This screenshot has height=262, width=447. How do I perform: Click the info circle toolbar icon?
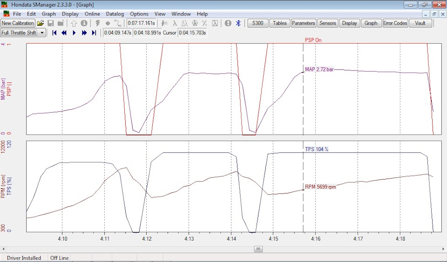84,23
